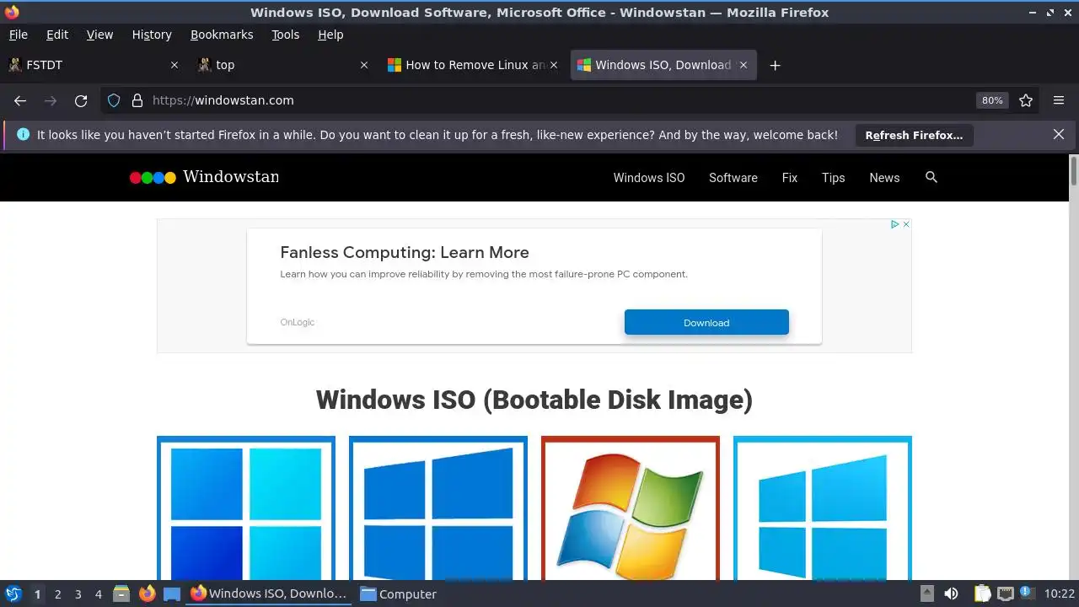Click the Windowstan colored dots logo
The height and width of the screenshot is (607, 1079).
pyautogui.click(x=153, y=178)
